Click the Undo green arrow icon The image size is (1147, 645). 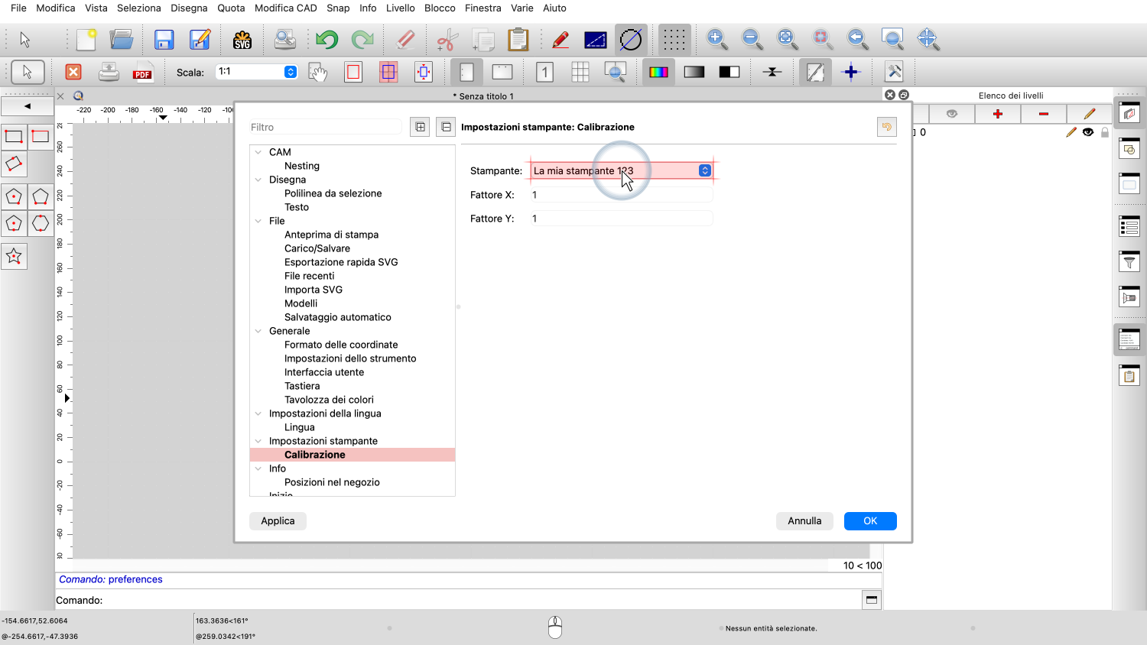(x=327, y=40)
